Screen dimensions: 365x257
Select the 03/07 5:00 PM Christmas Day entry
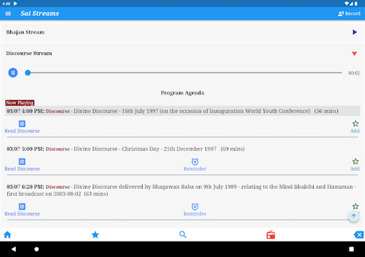[126, 149]
